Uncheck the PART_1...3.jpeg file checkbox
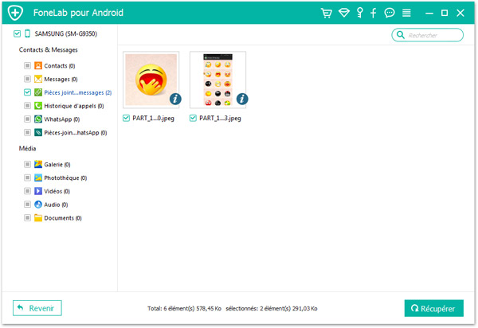This screenshot has width=478, height=328. pyautogui.click(x=194, y=118)
